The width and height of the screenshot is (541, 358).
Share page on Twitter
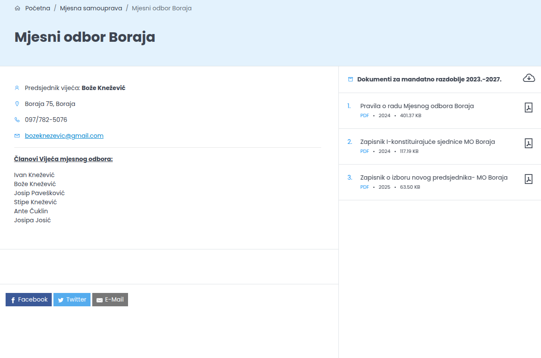tap(72, 300)
